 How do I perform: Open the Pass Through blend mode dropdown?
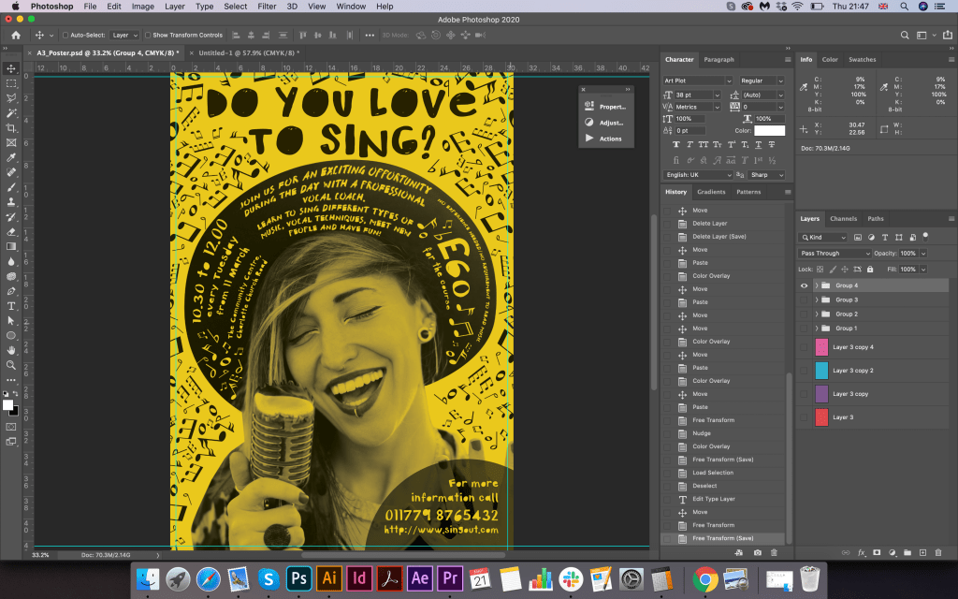835,254
